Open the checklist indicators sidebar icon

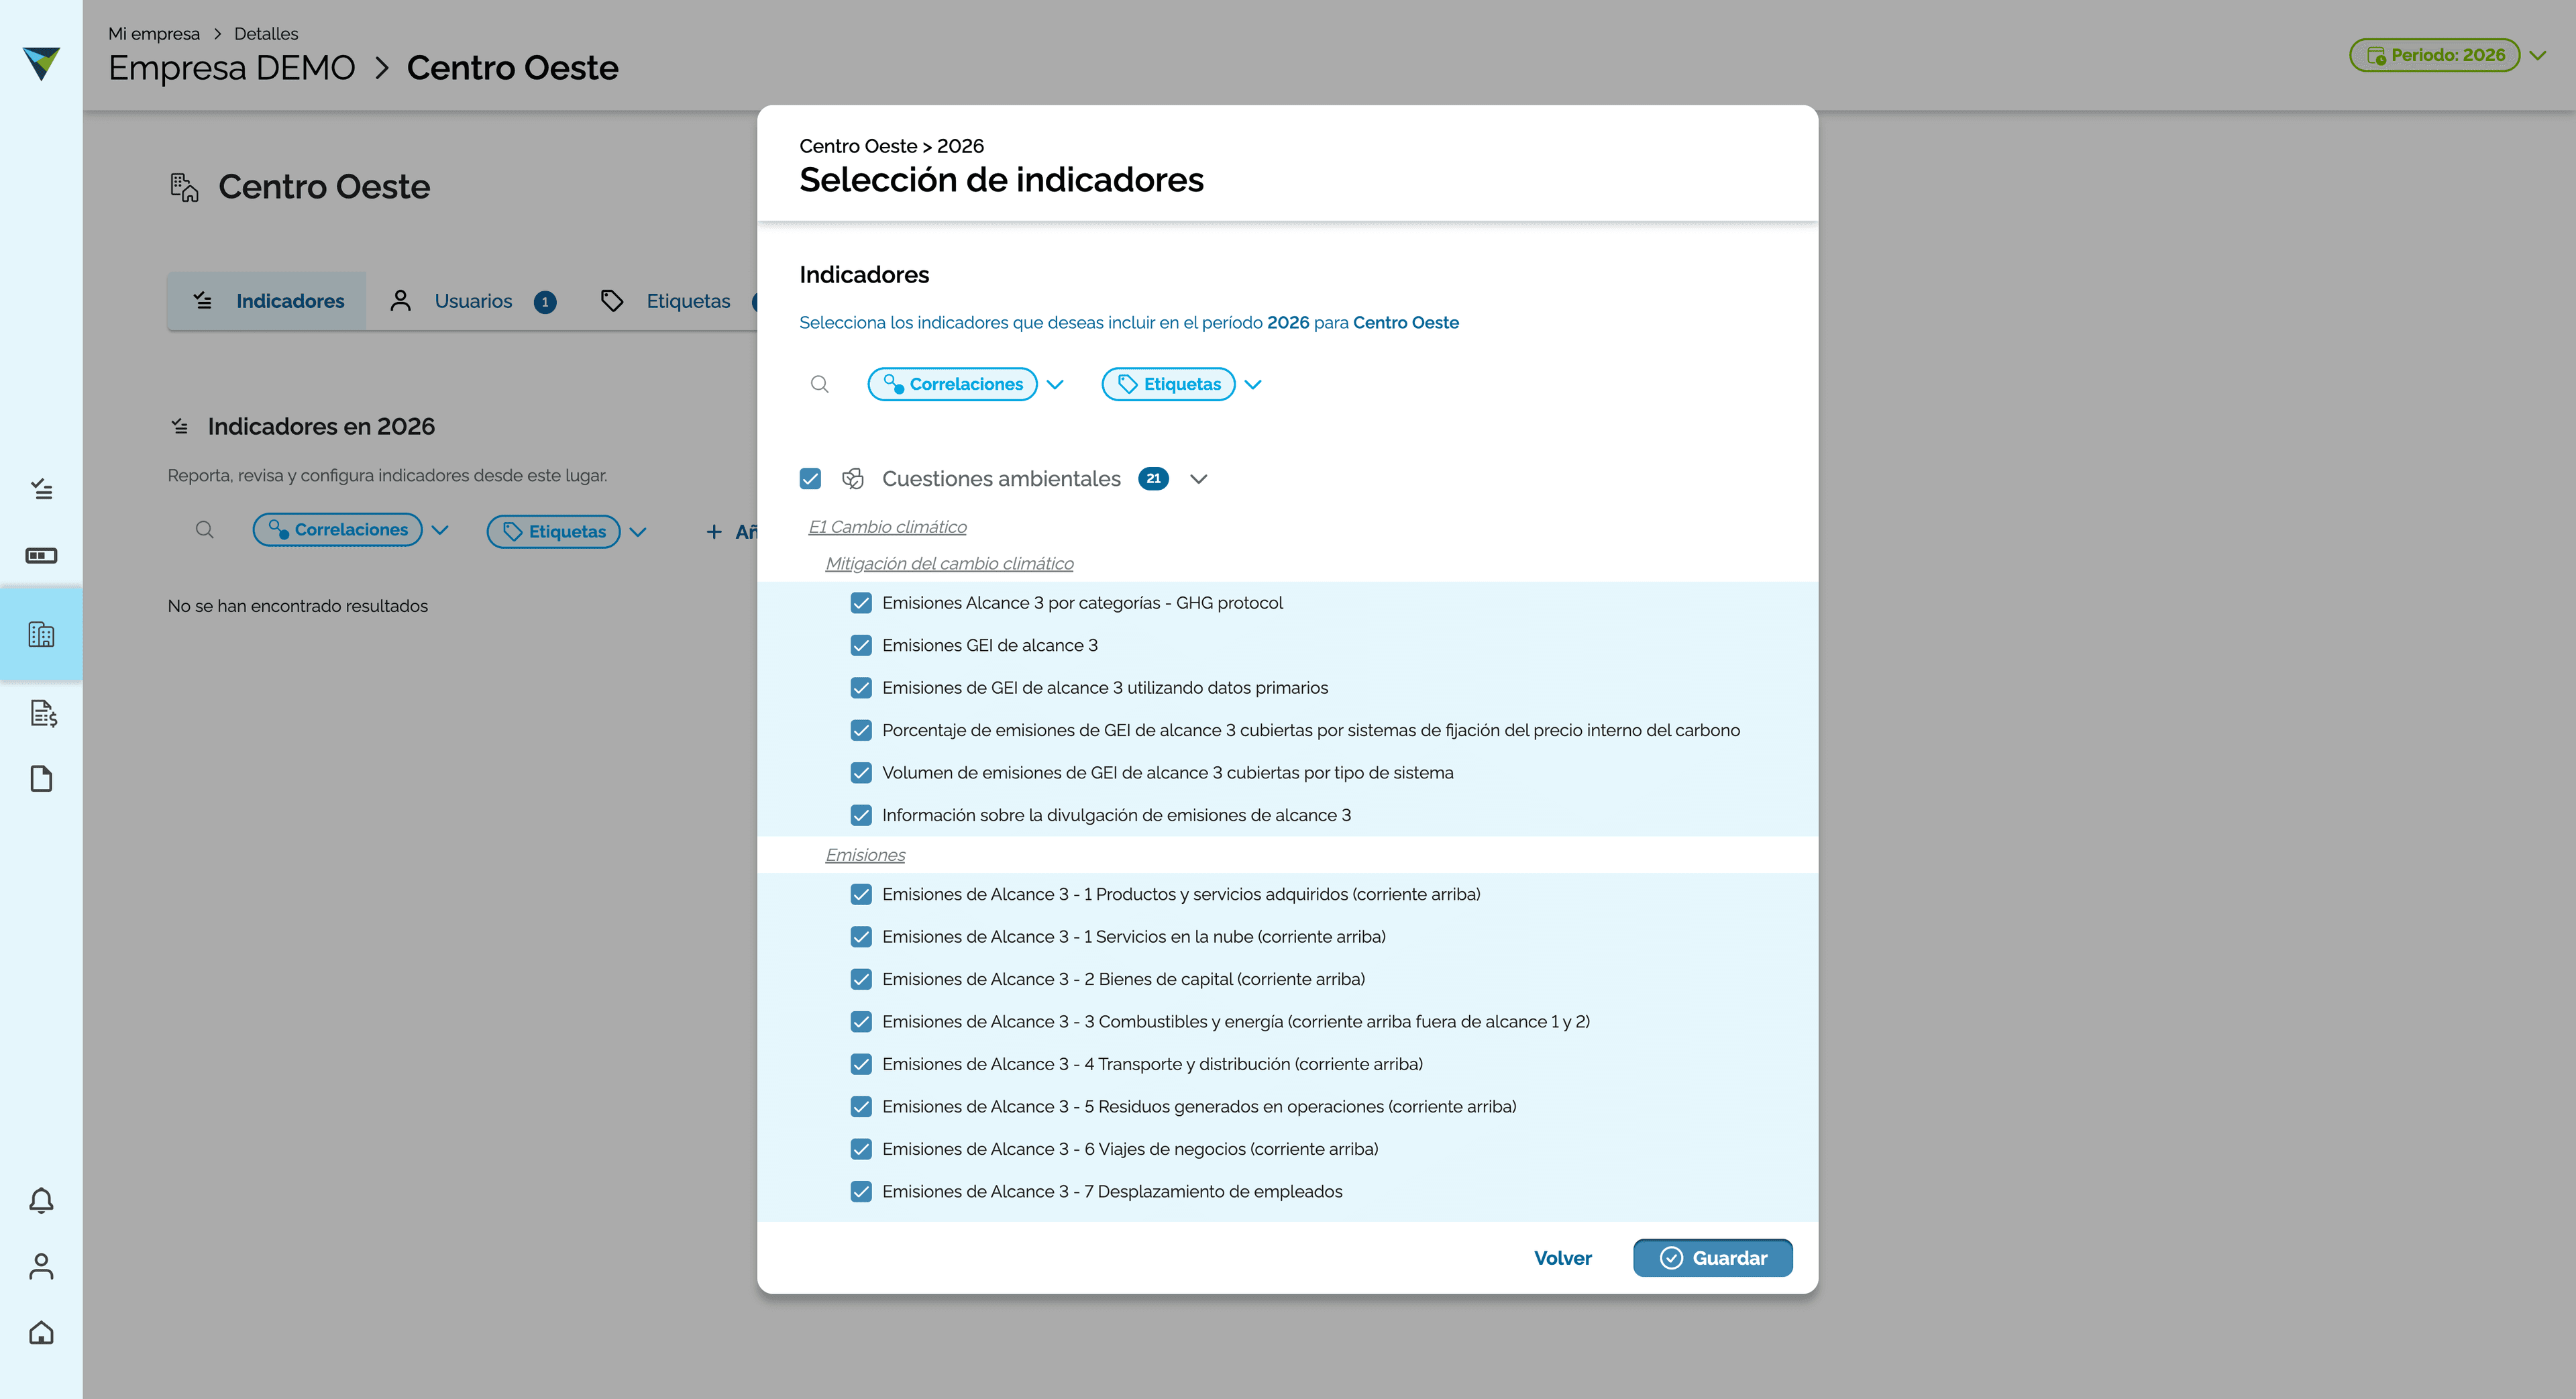coord(41,489)
